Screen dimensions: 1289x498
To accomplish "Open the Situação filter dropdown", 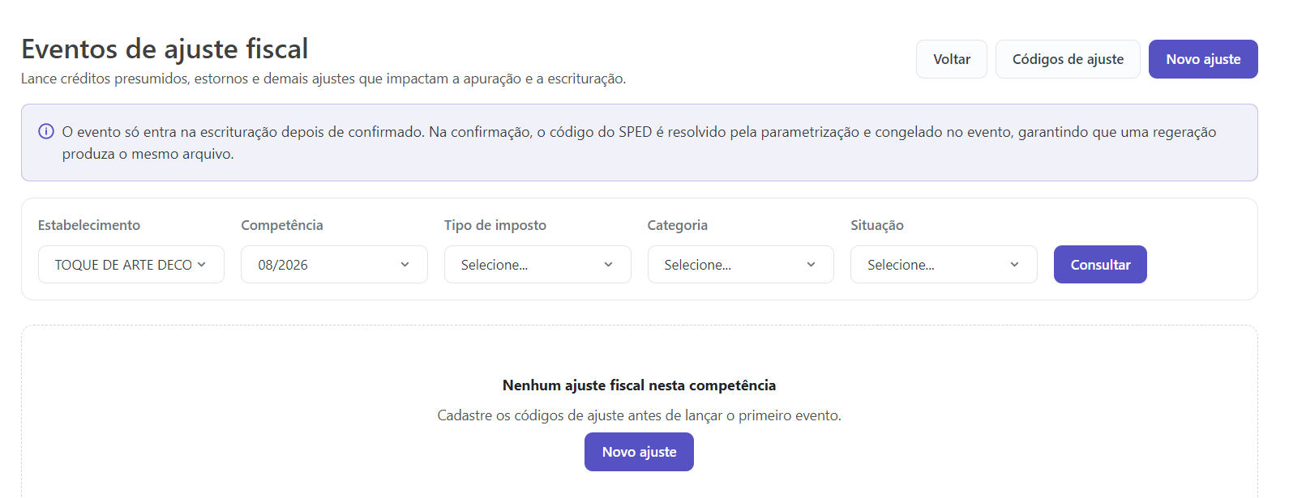I will pyautogui.click(x=944, y=265).
